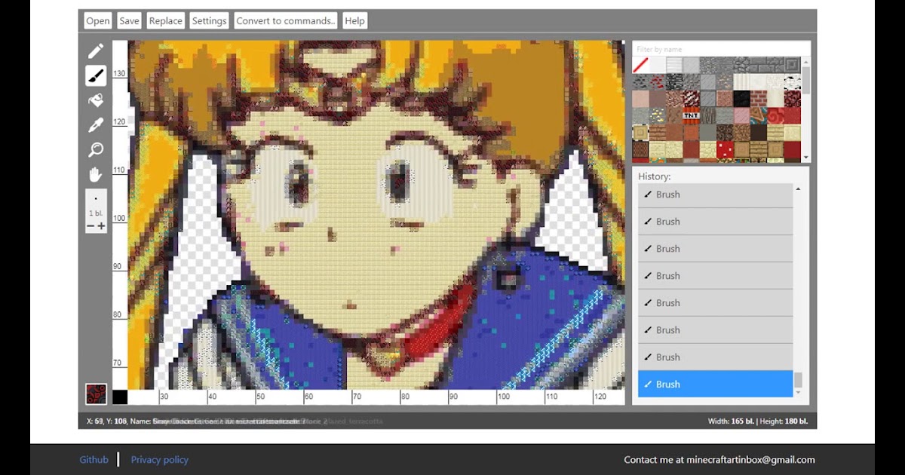
Task: Pick the chiseled stone brick block
Action: point(793,64)
